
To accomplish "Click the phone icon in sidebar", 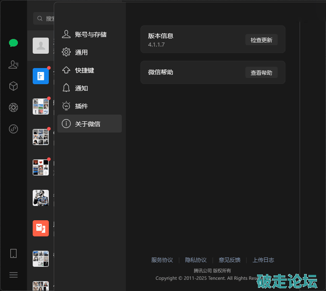I will pyautogui.click(x=13, y=253).
